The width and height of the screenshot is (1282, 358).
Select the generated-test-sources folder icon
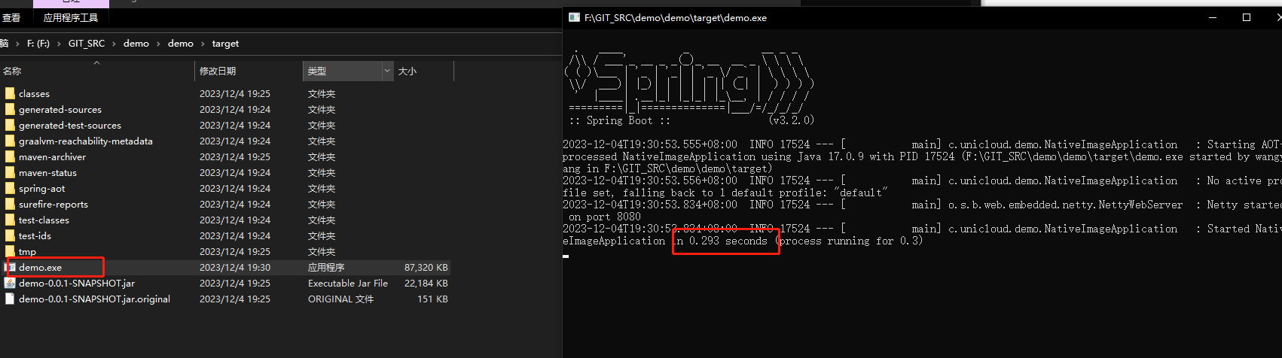tap(10, 125)
